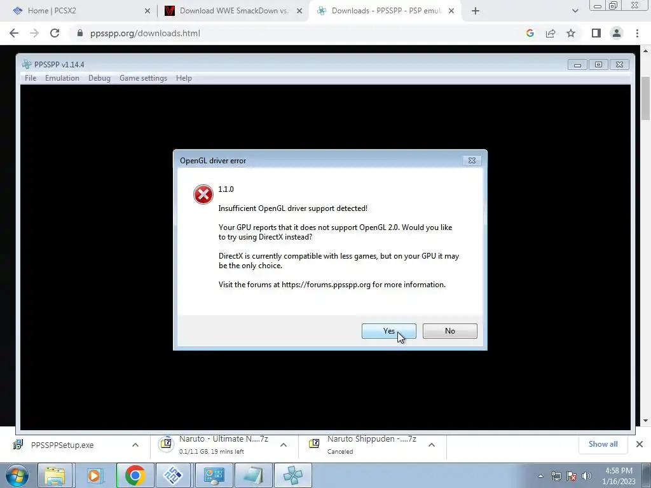Click No in OpenGL driver error dialog
The width and height of the screenshot is (651, 488).
pyautogui.click(x=449, y=330)
